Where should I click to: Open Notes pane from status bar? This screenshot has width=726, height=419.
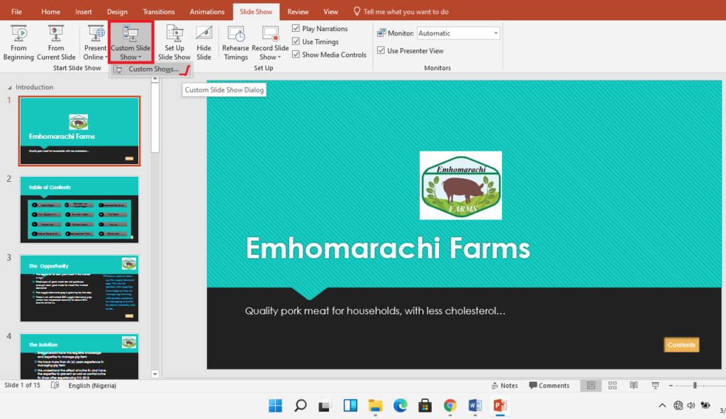coord(504,385)
